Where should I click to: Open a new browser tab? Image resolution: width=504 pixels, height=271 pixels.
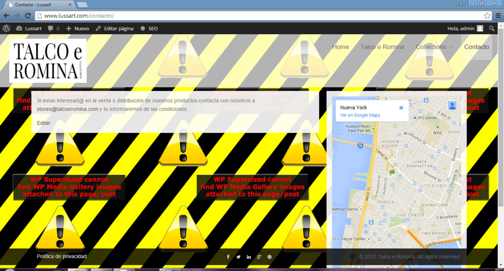[82, 5]
